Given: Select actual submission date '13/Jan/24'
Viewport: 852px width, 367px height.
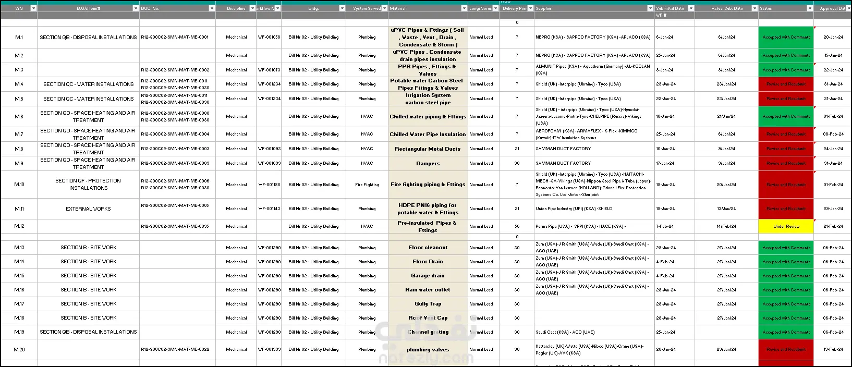Looking at the screenshot, I should (726, 209).
